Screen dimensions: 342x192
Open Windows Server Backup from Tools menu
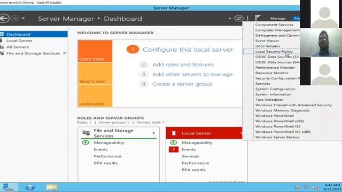(x=277, y=137)
